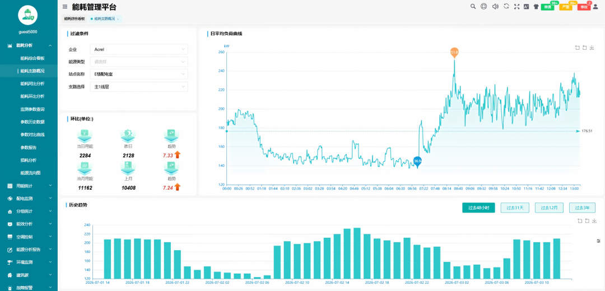Screen dimensions: 605x291
Task: Open theme selection via shirt icon
Action: click(536, 7)
